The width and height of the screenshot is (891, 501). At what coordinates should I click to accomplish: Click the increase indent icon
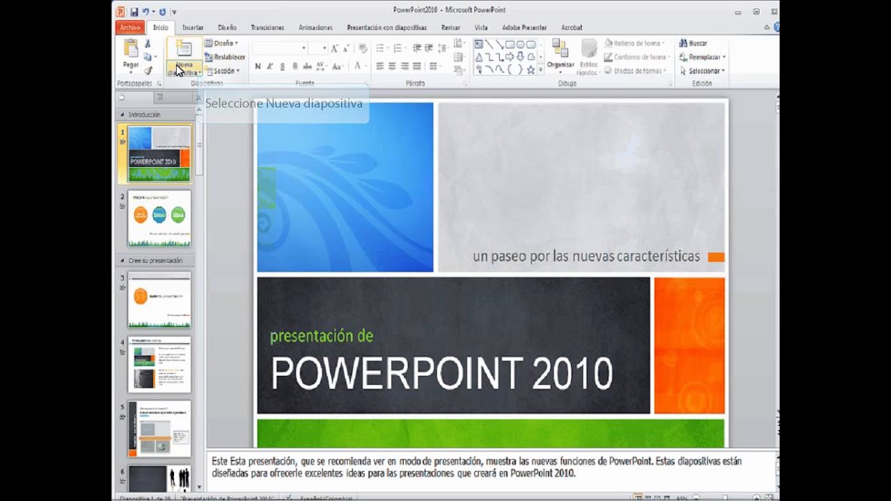tap(430, 48)
